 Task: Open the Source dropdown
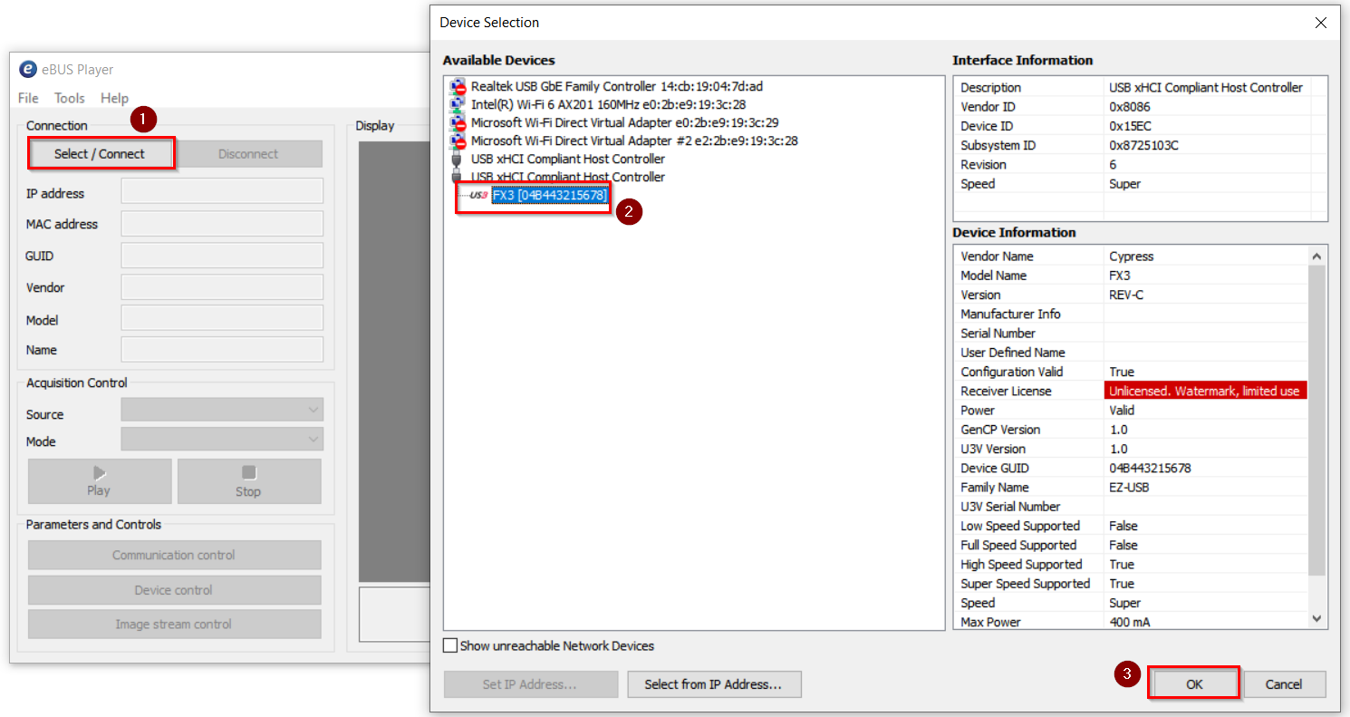[x=222, y=411]
